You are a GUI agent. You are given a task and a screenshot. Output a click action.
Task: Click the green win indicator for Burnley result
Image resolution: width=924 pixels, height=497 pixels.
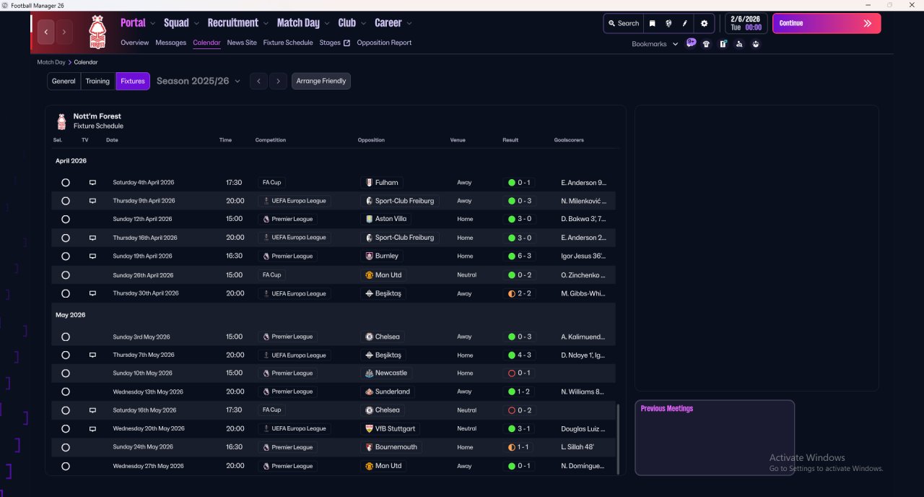(512, 256)
